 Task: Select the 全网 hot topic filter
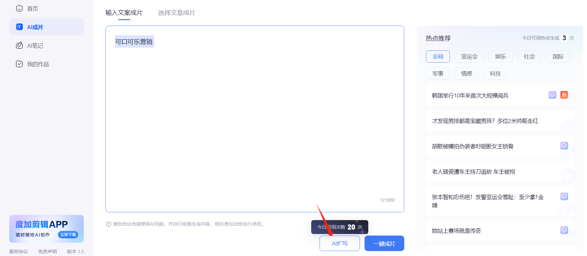point(438,57)
